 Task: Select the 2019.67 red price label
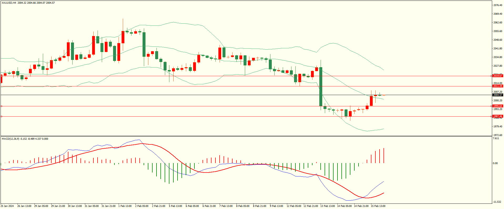(x=497, y=76)
